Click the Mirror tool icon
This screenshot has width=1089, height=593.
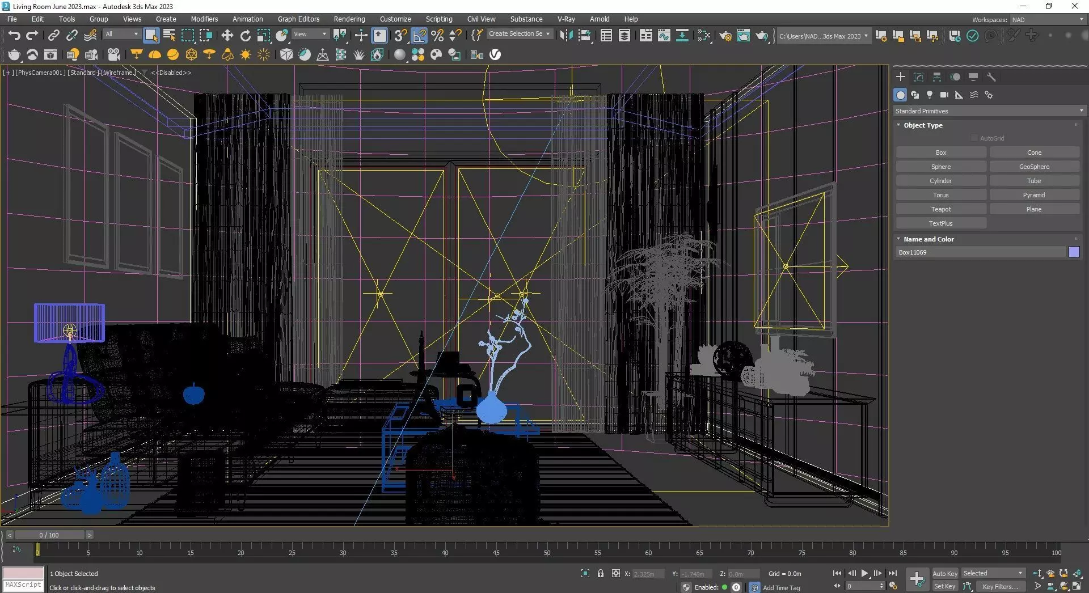pyautogui.click(x=565, y=36)
